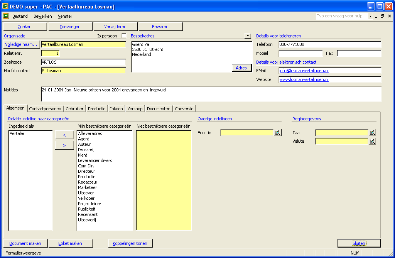
Task: Select Marketeer in available categories
Action: pyautogui.click(x=104, y=187)
